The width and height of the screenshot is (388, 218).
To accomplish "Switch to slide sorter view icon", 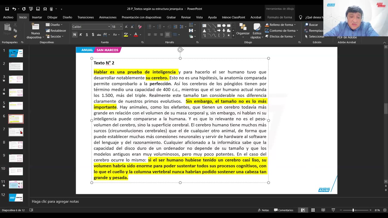I will coord(313,210).
